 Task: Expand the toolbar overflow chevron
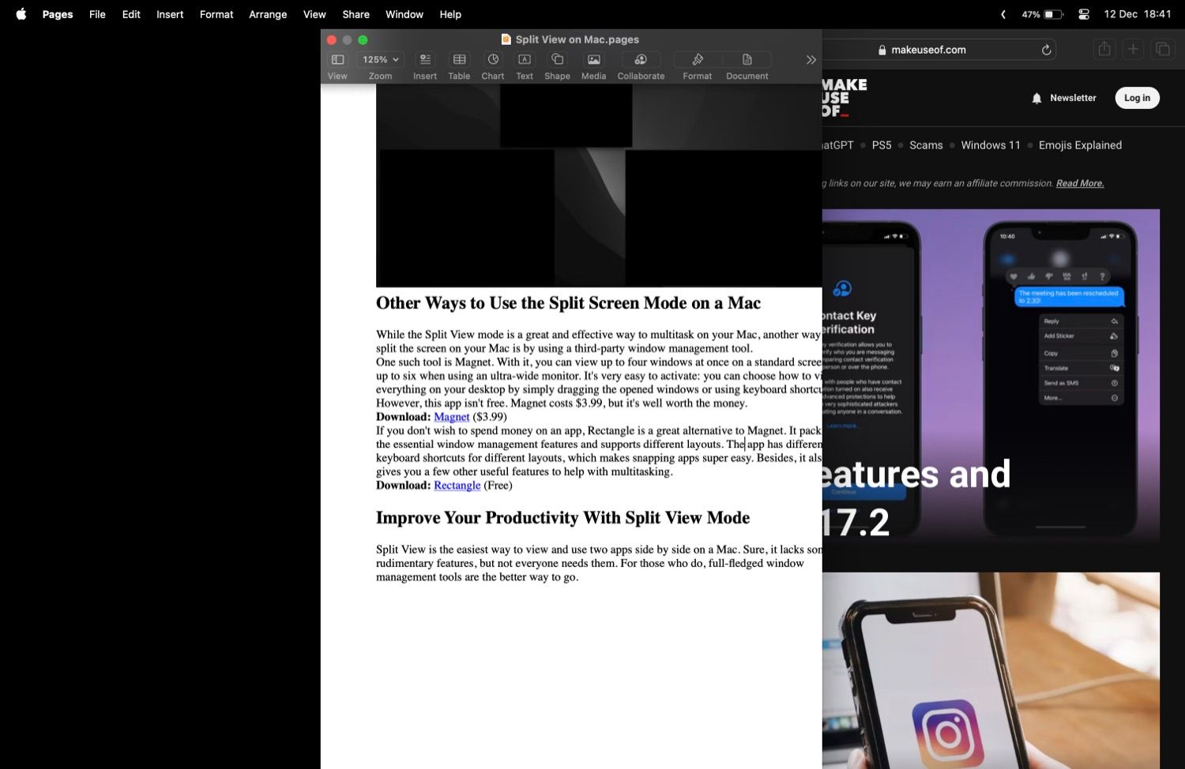(811, 59)
